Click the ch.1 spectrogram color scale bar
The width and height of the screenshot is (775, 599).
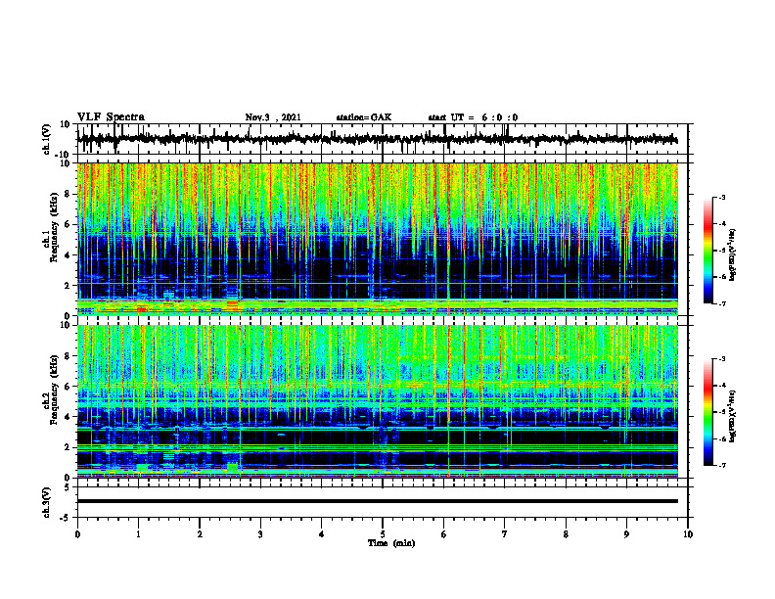(x=707, y=251)
